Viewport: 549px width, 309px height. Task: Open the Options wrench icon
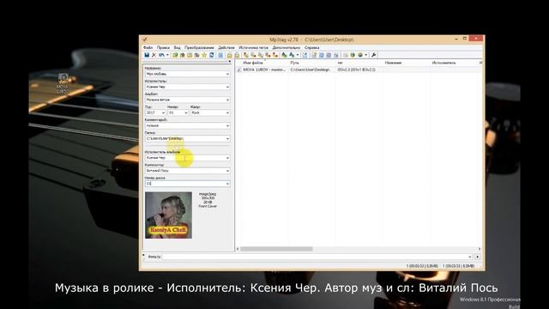(x=374, y=55)
